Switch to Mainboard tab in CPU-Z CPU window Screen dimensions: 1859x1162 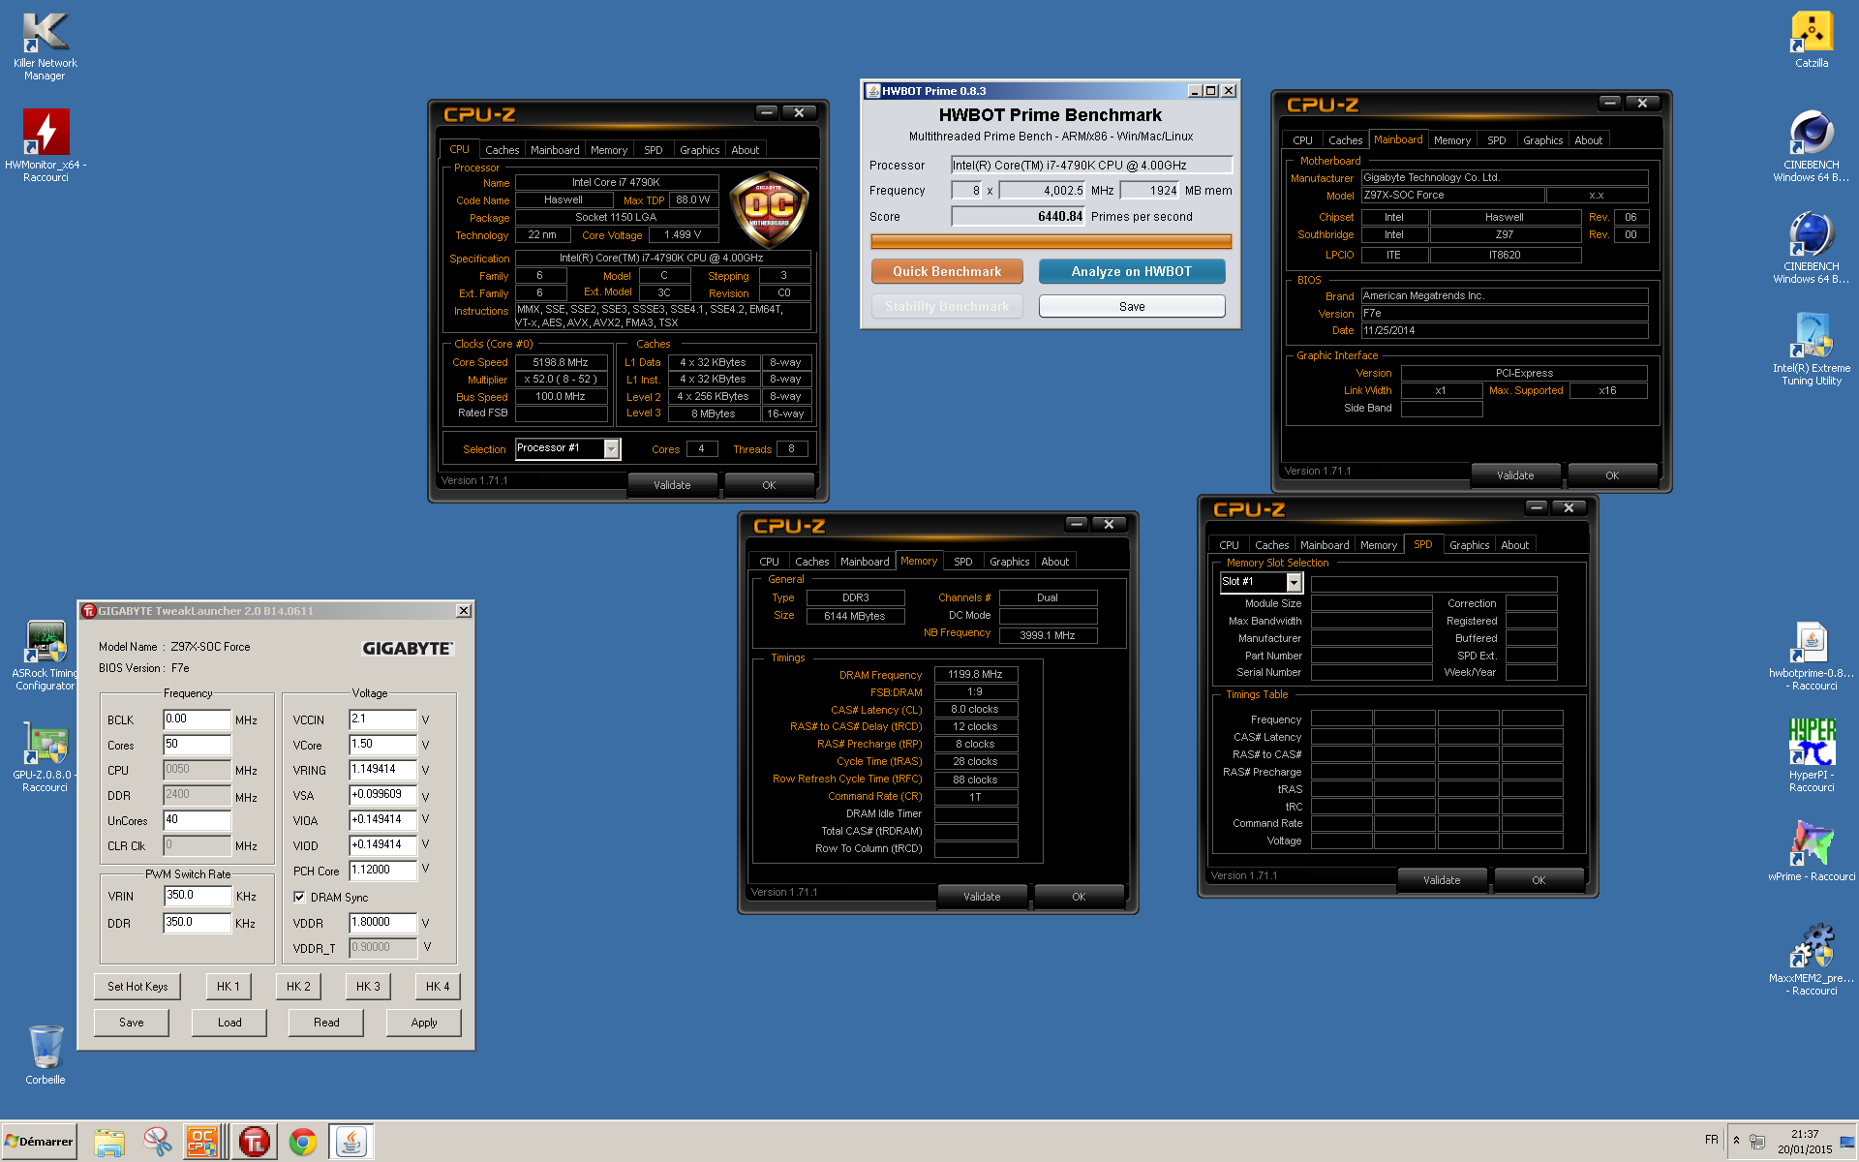click(555, 150)
